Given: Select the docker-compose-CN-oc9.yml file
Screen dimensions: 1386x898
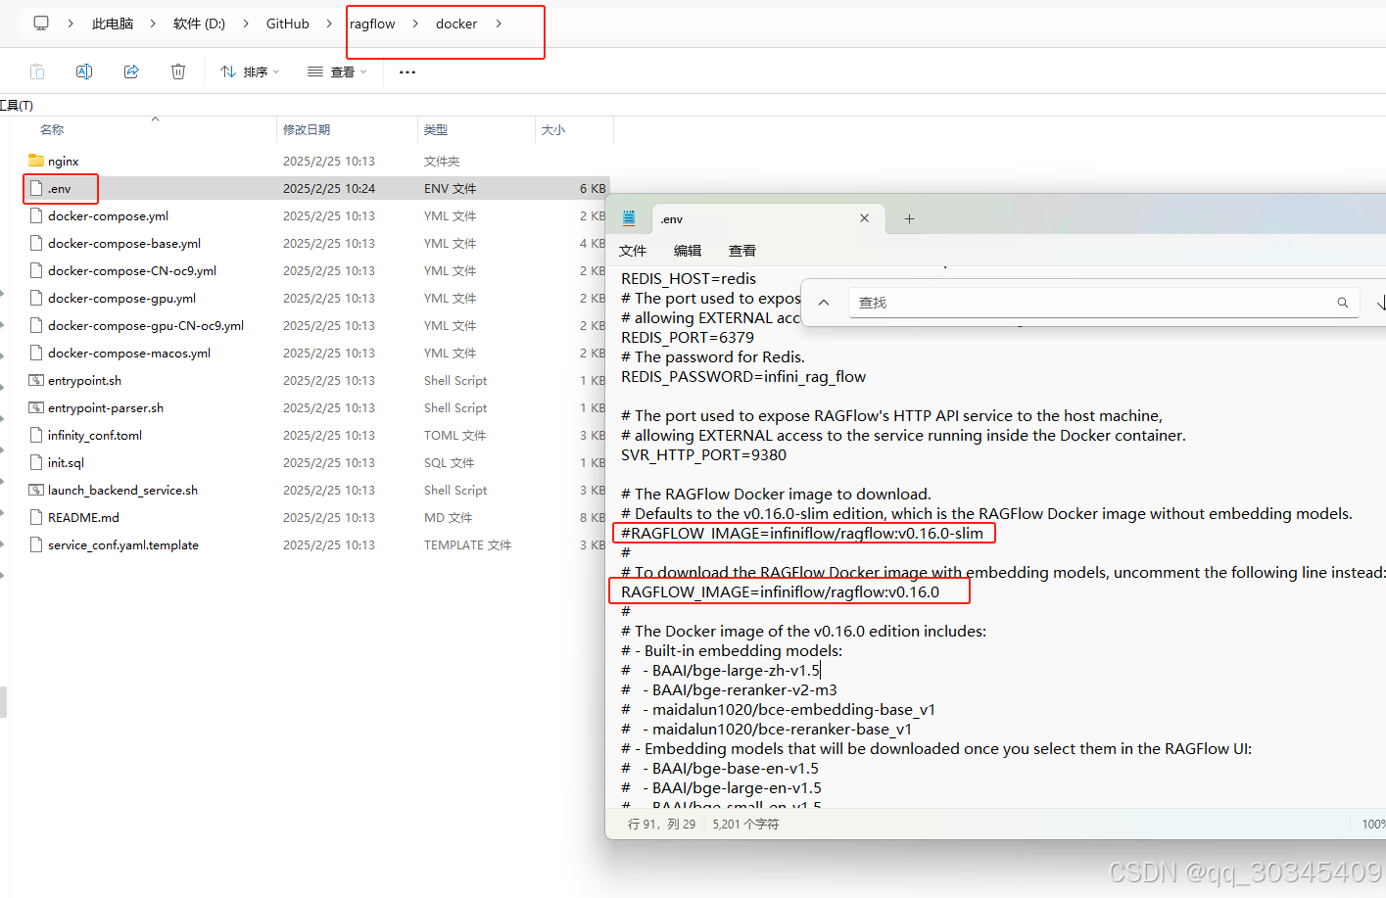Looking at the screenshot, I should (x=132, y=270).
